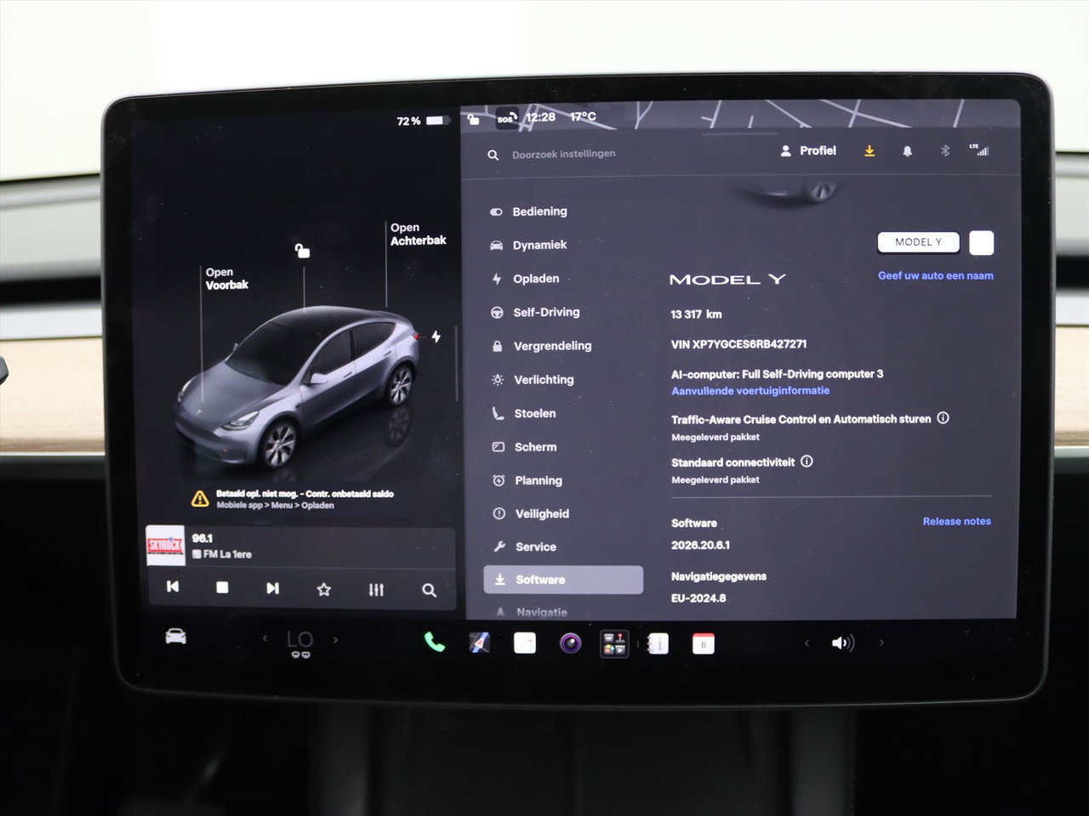This screenshot has height=816, width=1089.
Task: Click Aanvullende voertuiginformatie link
Action: 750,391
